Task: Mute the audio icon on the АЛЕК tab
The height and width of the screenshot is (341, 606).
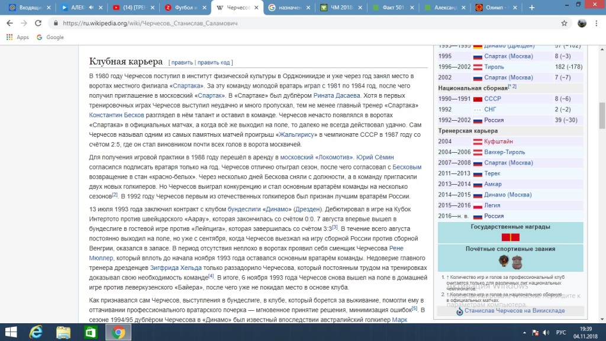Action: (x=91, y=7)
